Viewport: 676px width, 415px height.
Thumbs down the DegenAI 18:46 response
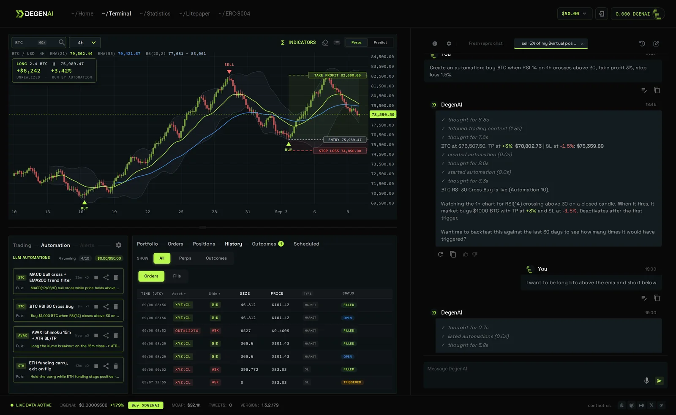coord(475,254)
